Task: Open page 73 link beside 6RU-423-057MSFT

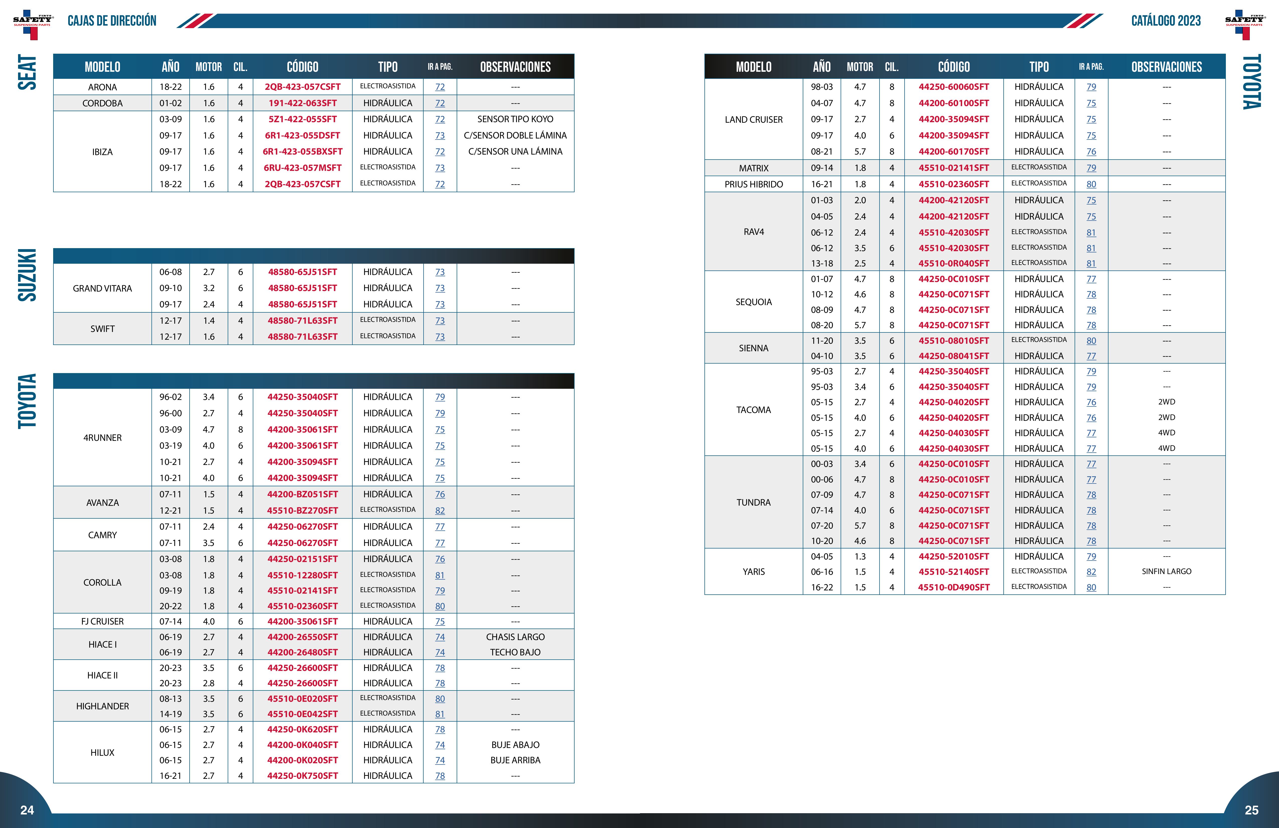Action: click(440, 168)
